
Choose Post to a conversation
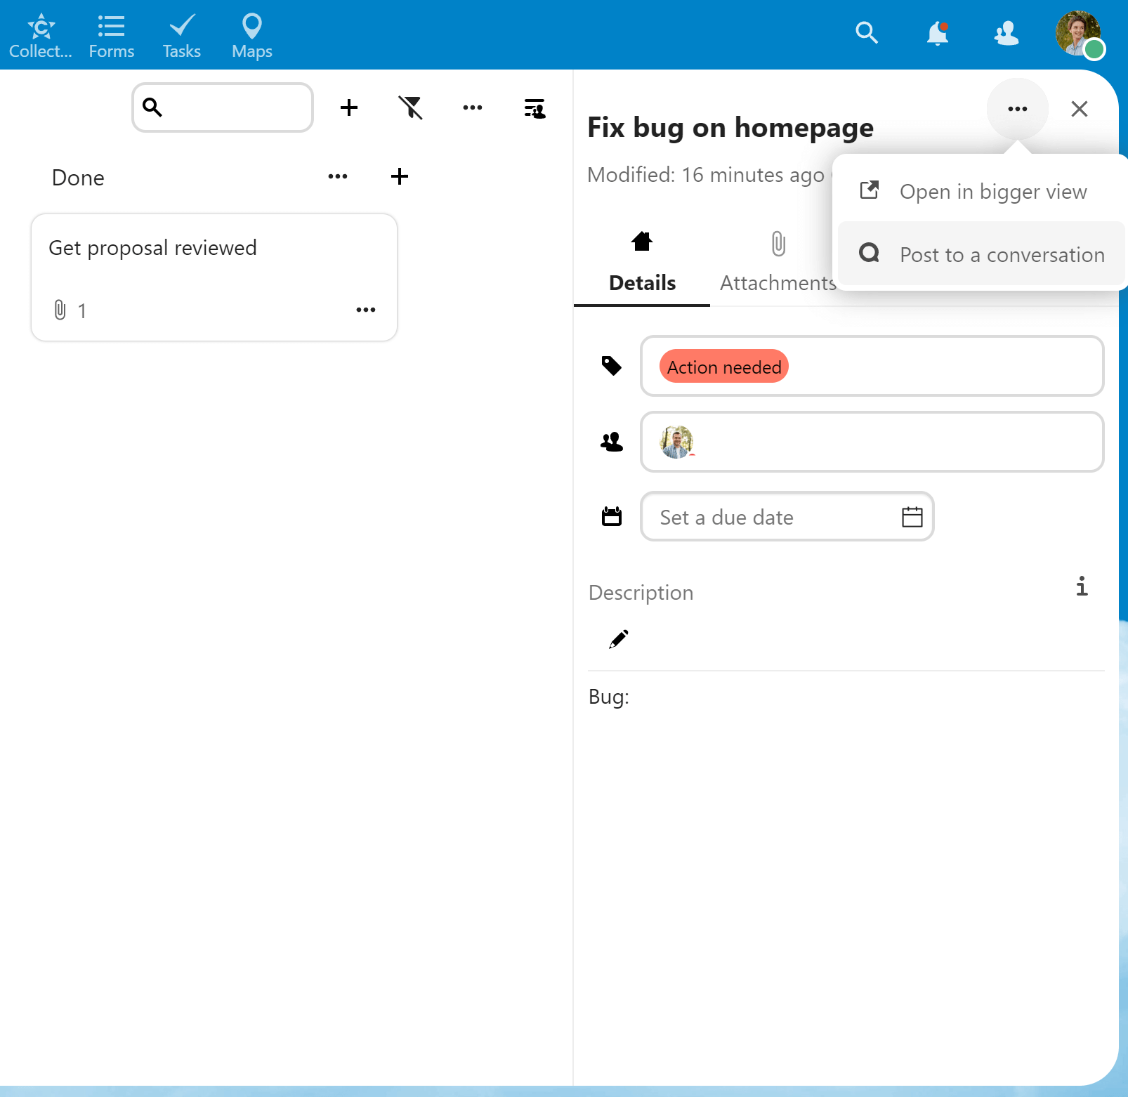pyautogui.click(x=982, y=254)
